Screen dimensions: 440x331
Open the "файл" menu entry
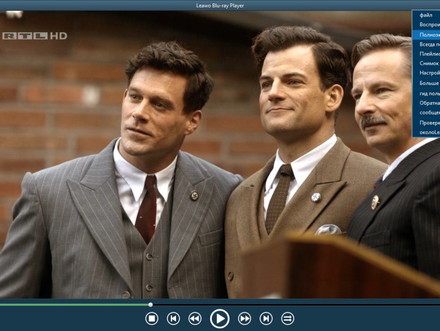pos(426,15)
